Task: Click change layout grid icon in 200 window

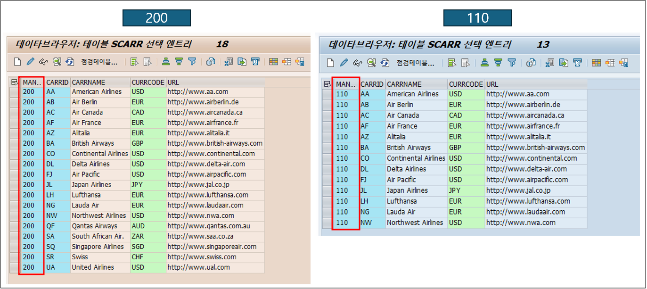Action: (273, 62)
